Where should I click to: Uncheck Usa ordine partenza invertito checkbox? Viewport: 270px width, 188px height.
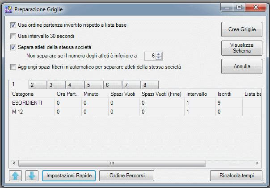13,25
